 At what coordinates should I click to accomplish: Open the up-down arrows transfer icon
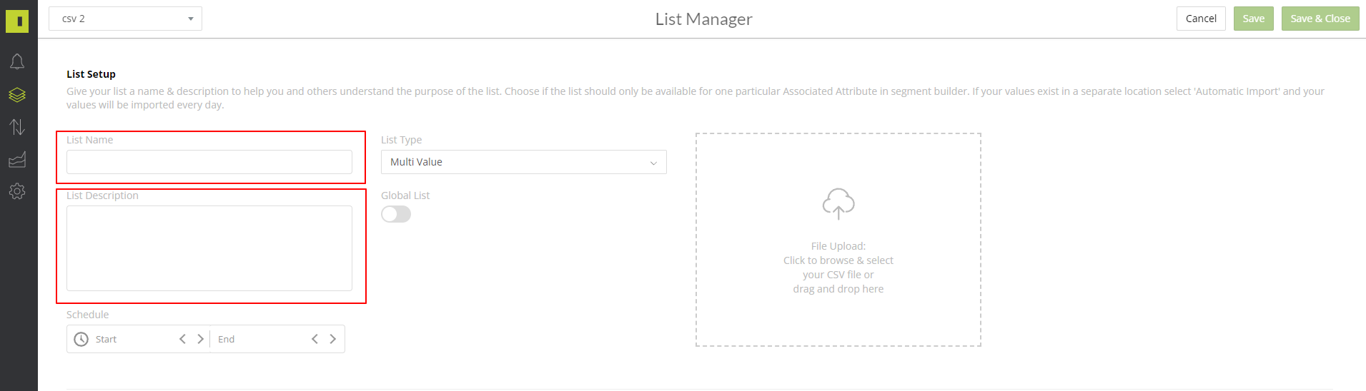[17, 127]
